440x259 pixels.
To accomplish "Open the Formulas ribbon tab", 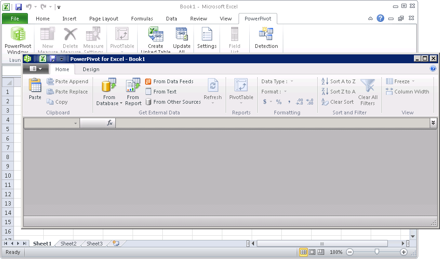I will (142, 19).
